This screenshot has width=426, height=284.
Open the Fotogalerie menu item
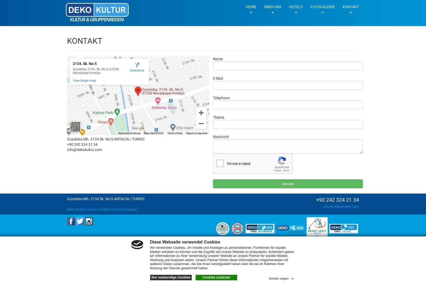click(322, 7)
